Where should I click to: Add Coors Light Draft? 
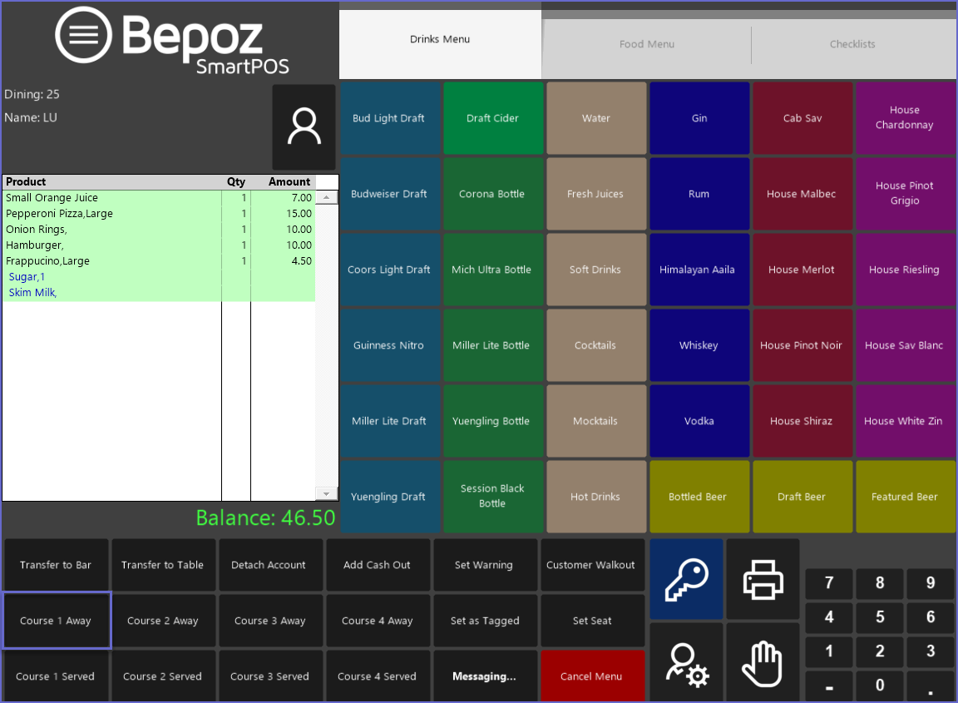389,270
